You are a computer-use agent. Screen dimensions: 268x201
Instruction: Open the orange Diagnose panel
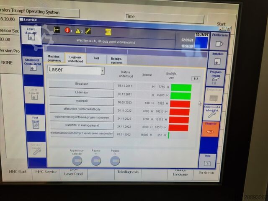210,129
